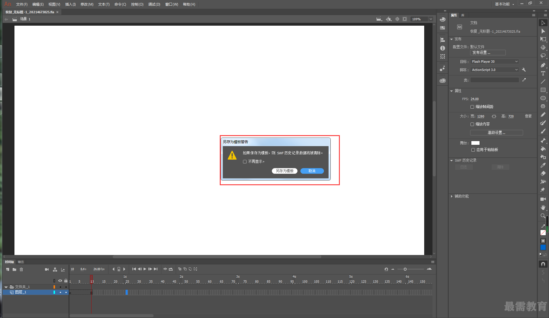This screenshot has height=318, width=549.
Task: Collapse the 属性 section
Action: click(x=452, y=91)
